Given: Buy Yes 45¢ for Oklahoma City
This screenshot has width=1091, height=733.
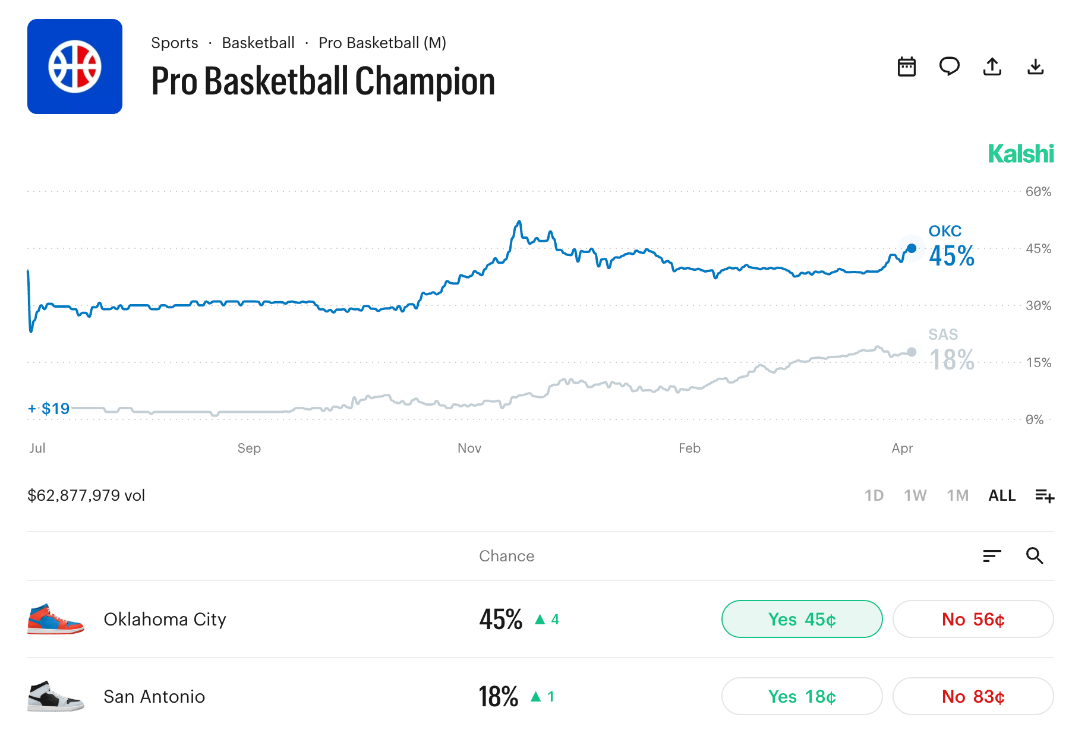Looking at the screenshot, I should (802, 619).
